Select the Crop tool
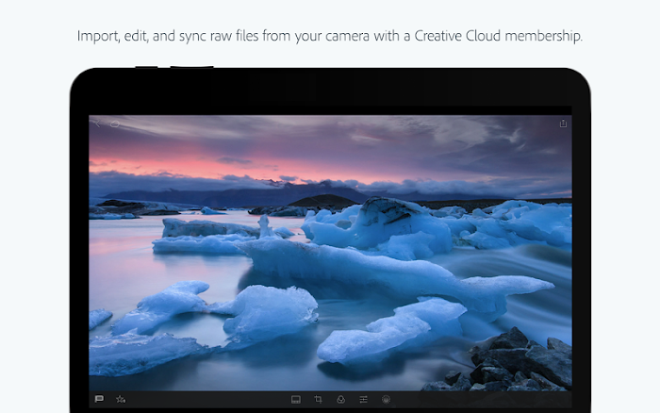The height and width of the screenshot is (413, 660). tap(318, 400)
